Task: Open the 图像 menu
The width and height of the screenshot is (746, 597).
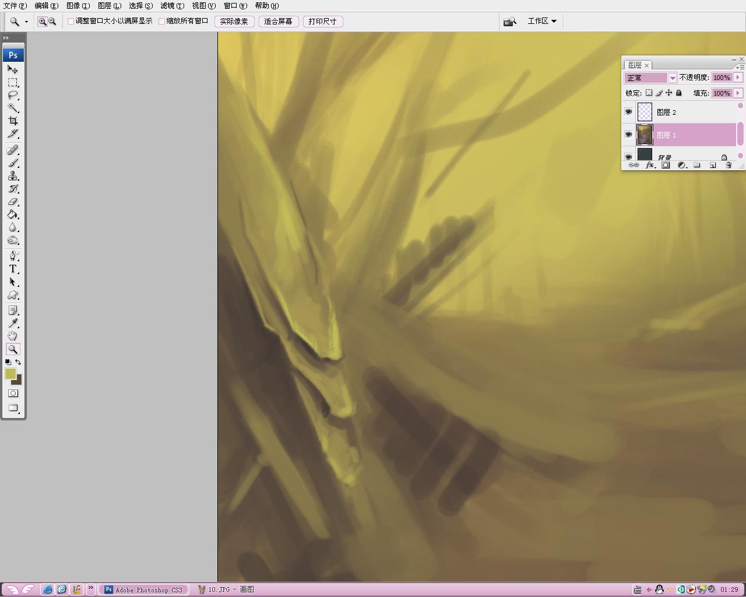Action: click(78, 6)
